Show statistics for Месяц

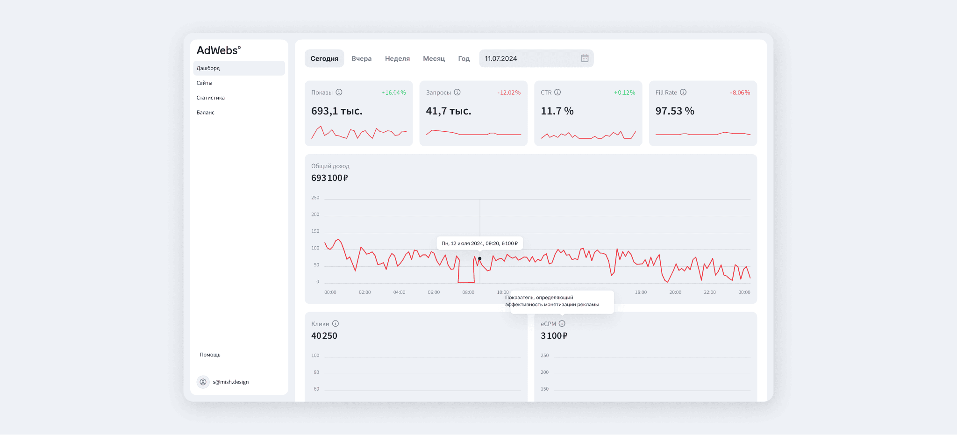(x=434, y=58)
